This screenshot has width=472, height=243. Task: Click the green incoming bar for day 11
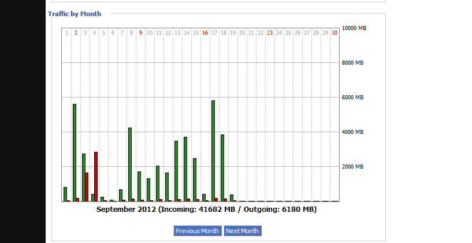[158, 184]
